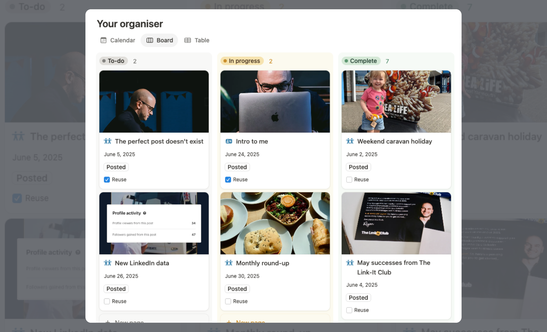Click the people icon beside May successes from The Link-It Club
The width and height of the screenshot is (547, 332).
[x=350, y=263]
